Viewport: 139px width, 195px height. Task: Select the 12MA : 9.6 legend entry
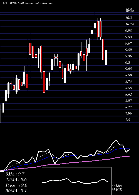click(16, 180)
